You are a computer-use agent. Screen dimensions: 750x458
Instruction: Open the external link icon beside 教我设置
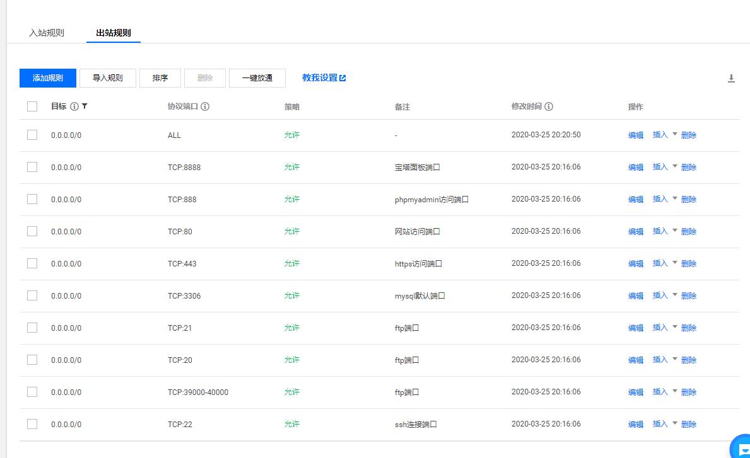pyautogui.click(x=343, y=78)
